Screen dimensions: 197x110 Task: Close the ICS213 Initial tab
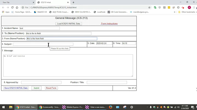[x=68, y=2]
